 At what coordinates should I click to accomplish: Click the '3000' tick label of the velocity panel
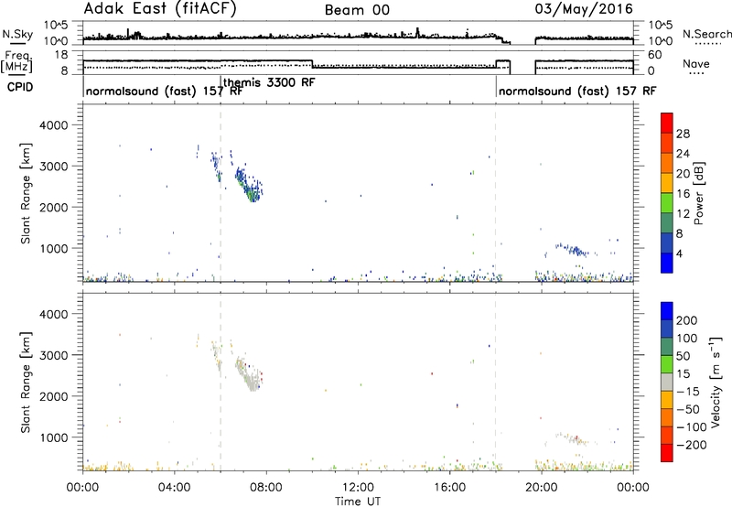(x=53, y=355)
